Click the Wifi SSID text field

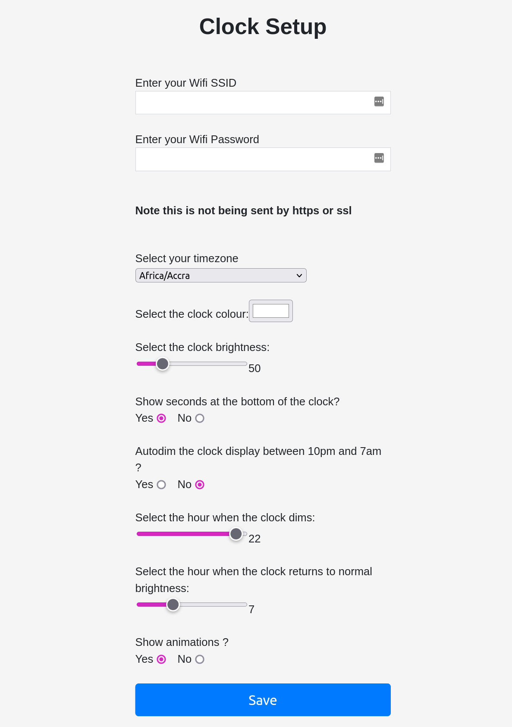[254, 103]
